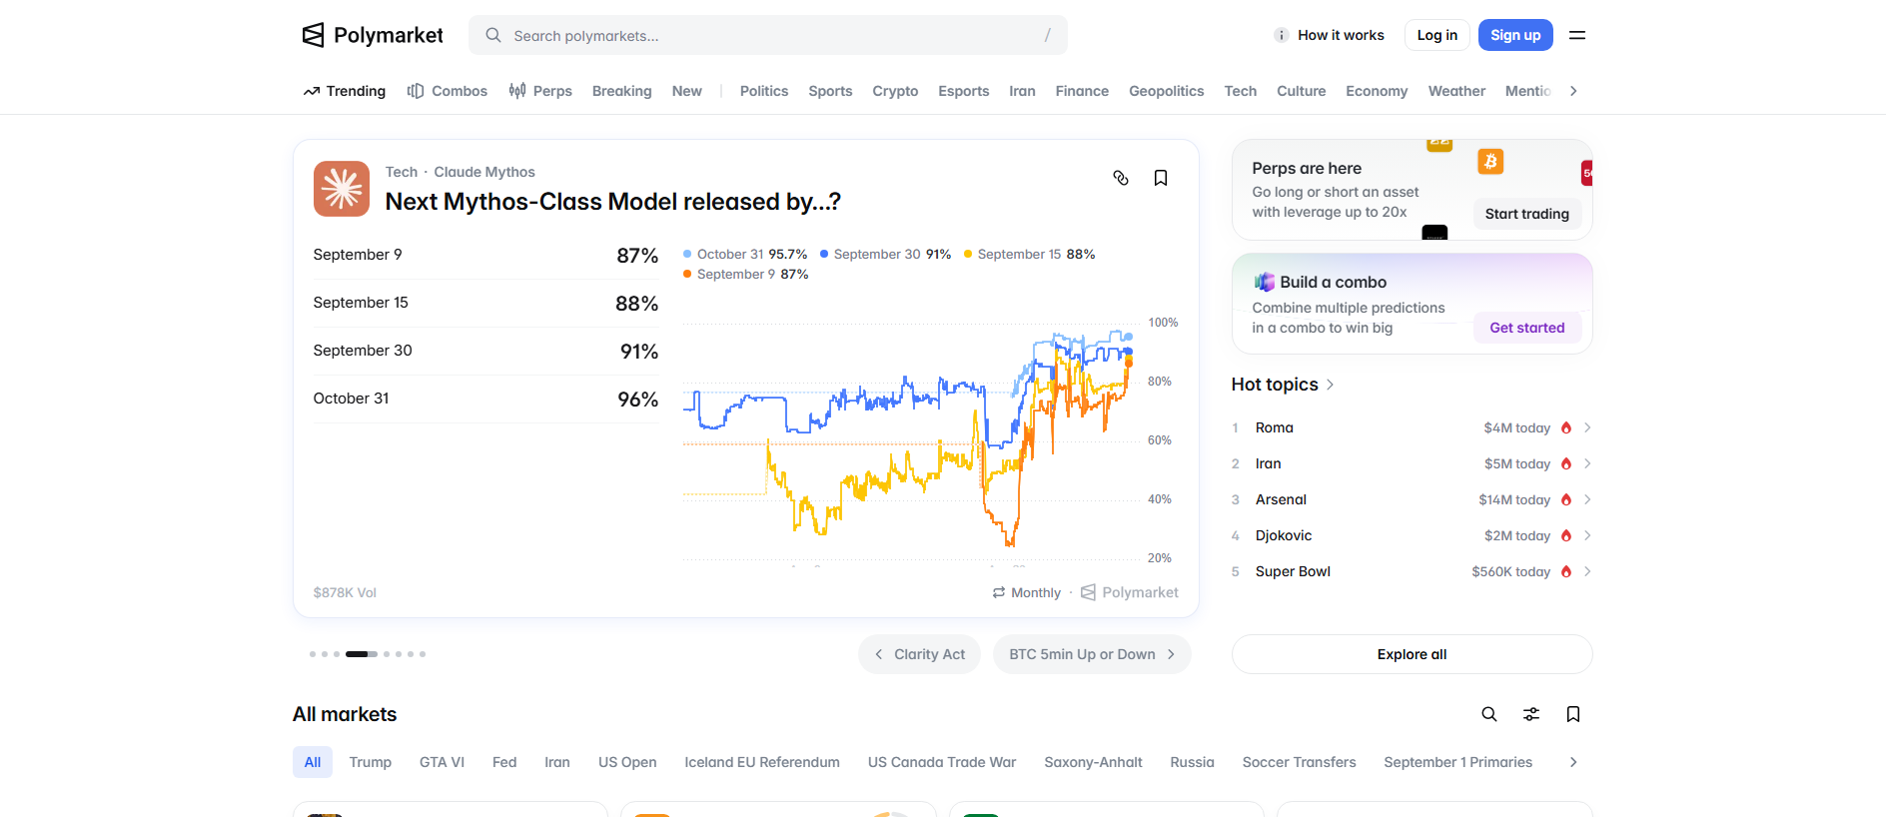Screen dimensions: 1886x817
Task: Open the Super Bowl topic chevron
Action: [x=1587, y=571]
